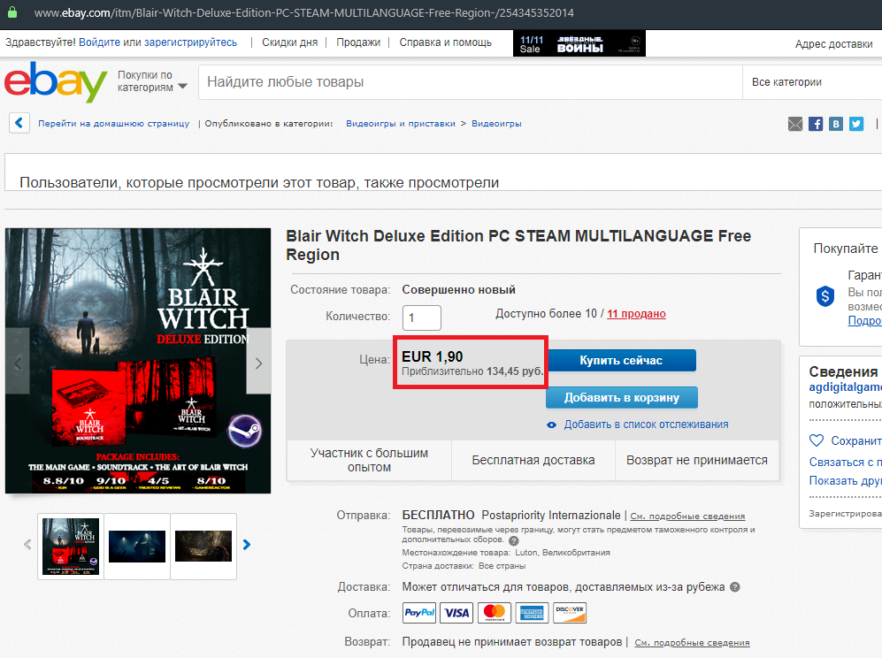Click 'Совершенно новый' condition text
This screenshot has height=658, width=882.
pyautogui.click(x=458, y=289)
